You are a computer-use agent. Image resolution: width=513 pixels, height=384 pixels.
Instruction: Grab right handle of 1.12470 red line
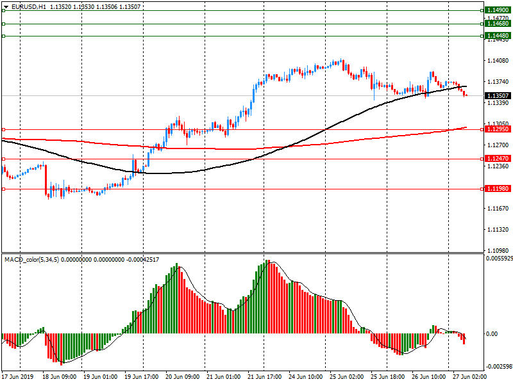pos(482,159)
